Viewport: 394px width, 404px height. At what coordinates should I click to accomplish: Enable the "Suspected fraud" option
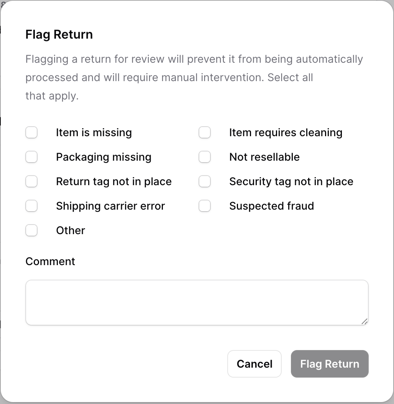[205, 206]
